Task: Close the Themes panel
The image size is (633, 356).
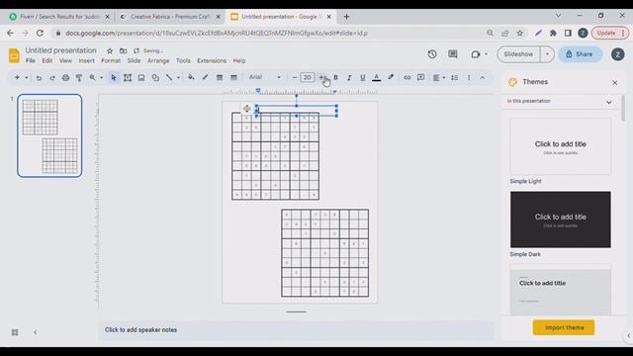Action: click(614, 83)
